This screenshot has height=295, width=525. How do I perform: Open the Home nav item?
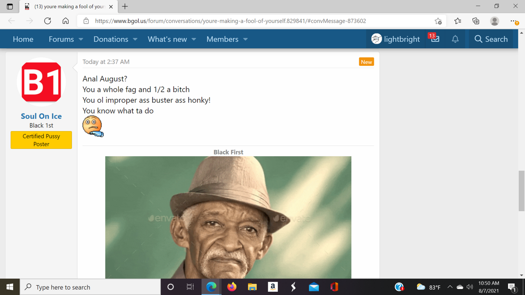tap(23, 39)
